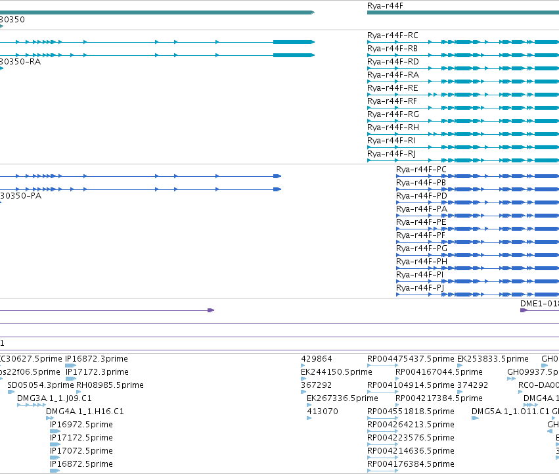Select transcript Rya-r44F-RE
Viewport: 559px width, 474px height.
(x=393, y=88)
